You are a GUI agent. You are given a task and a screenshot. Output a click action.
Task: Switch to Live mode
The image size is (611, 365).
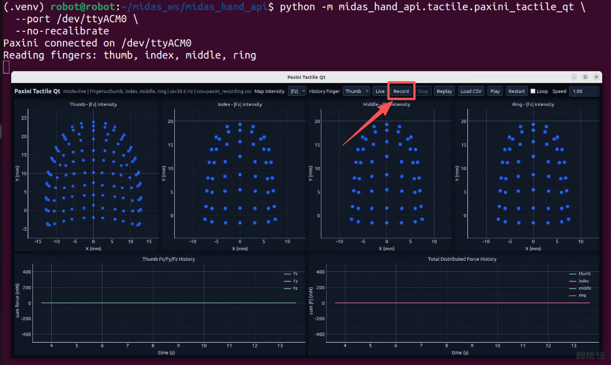tap(380, 91)
